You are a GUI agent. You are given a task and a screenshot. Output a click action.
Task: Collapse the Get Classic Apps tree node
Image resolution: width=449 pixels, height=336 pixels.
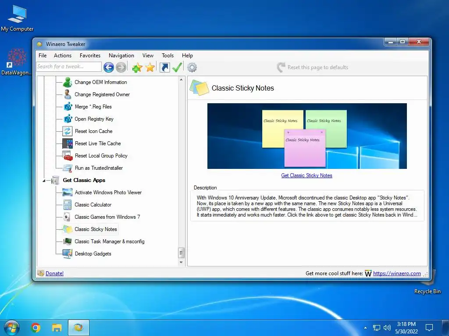click(44, 181)
